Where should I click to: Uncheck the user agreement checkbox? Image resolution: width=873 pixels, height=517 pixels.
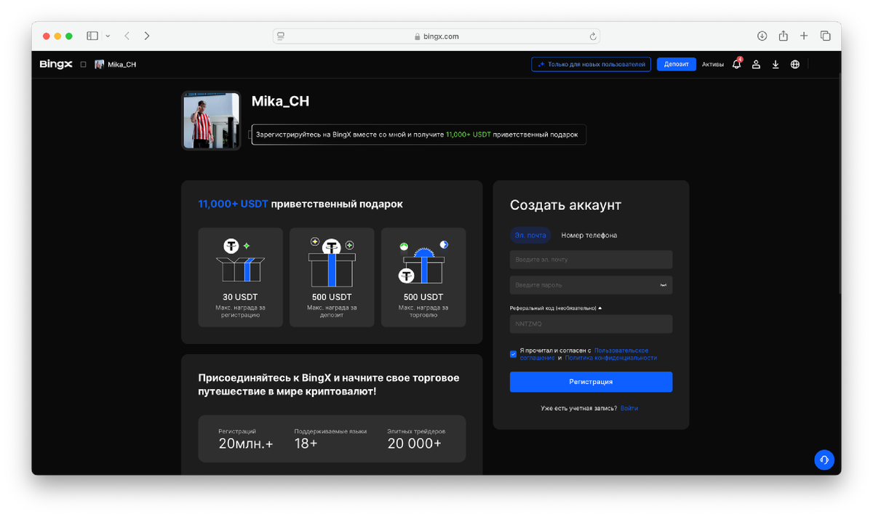coord(514,354)
